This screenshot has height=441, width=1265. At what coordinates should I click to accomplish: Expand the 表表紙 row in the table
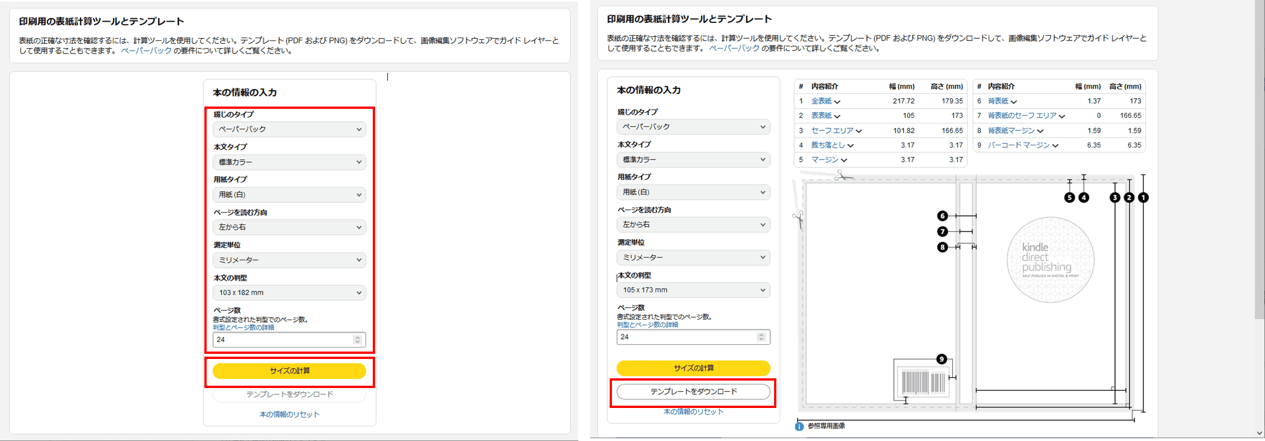[825, 116]
